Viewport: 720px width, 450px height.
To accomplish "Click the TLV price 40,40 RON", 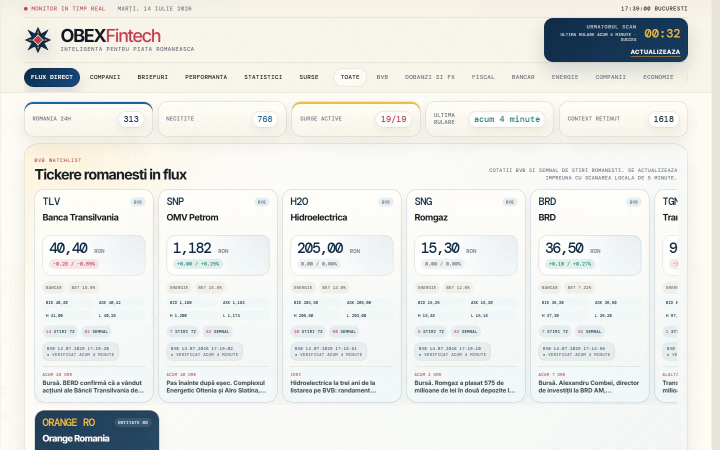I will 77,248.
